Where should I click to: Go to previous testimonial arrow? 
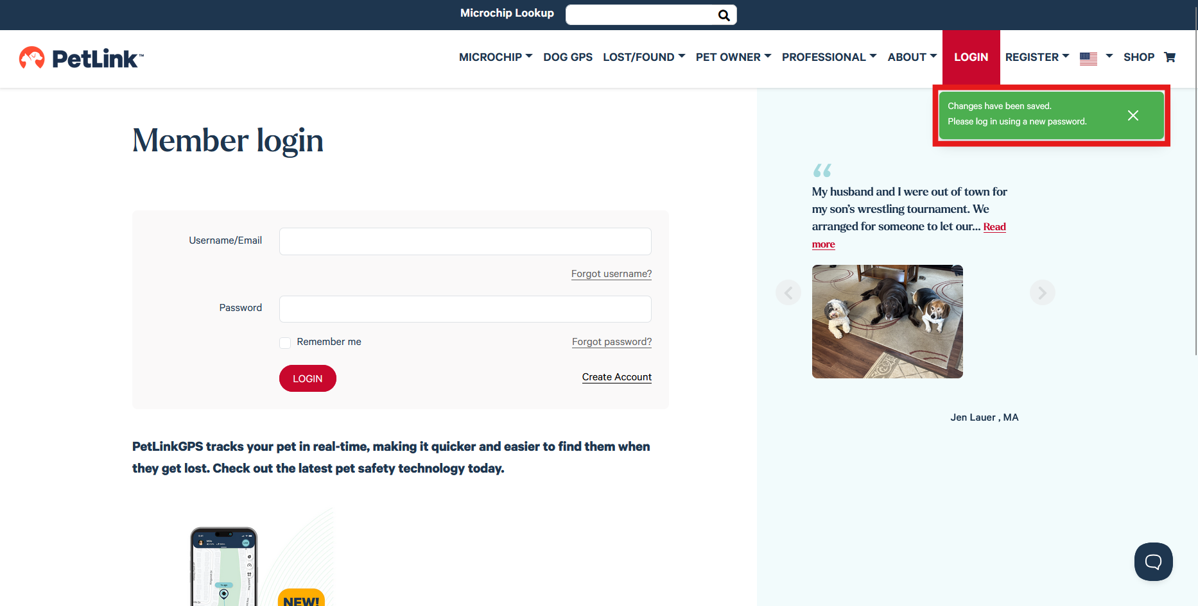point(788,292)
